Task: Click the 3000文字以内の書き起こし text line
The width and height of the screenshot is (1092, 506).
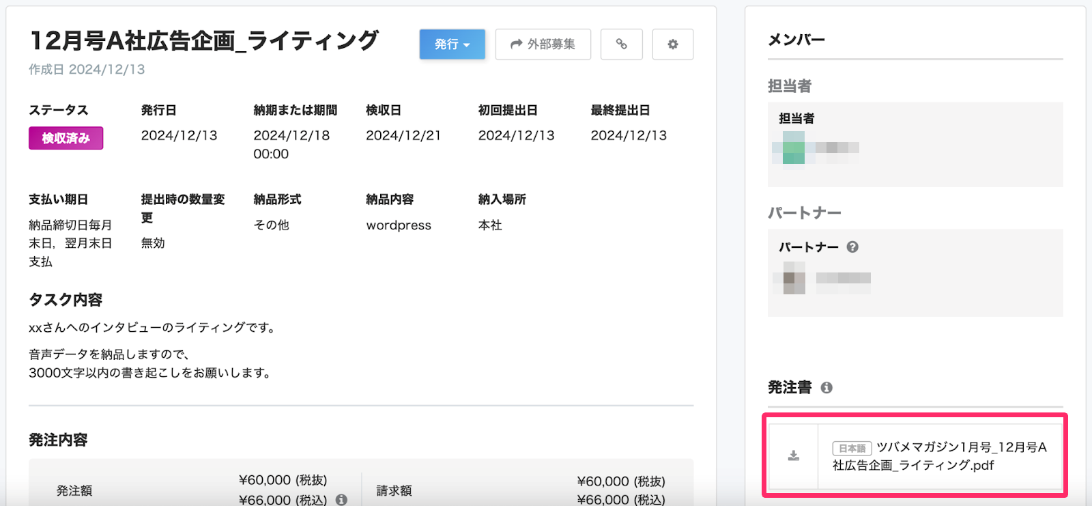Action: [151, 373]
